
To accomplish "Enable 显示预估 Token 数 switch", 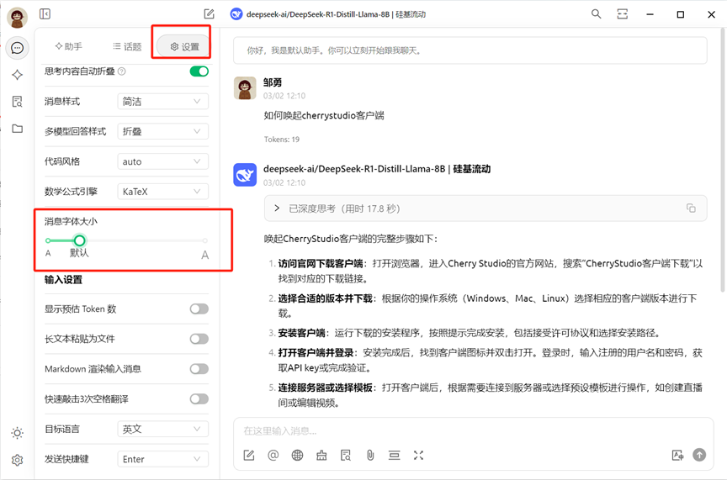I will (x=199, y=309).
